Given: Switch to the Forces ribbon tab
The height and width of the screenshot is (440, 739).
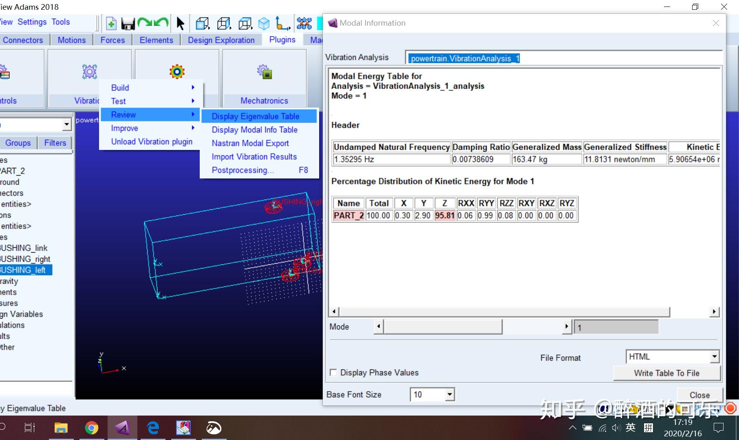Looking at the screenshot, I should coord(113,40).
